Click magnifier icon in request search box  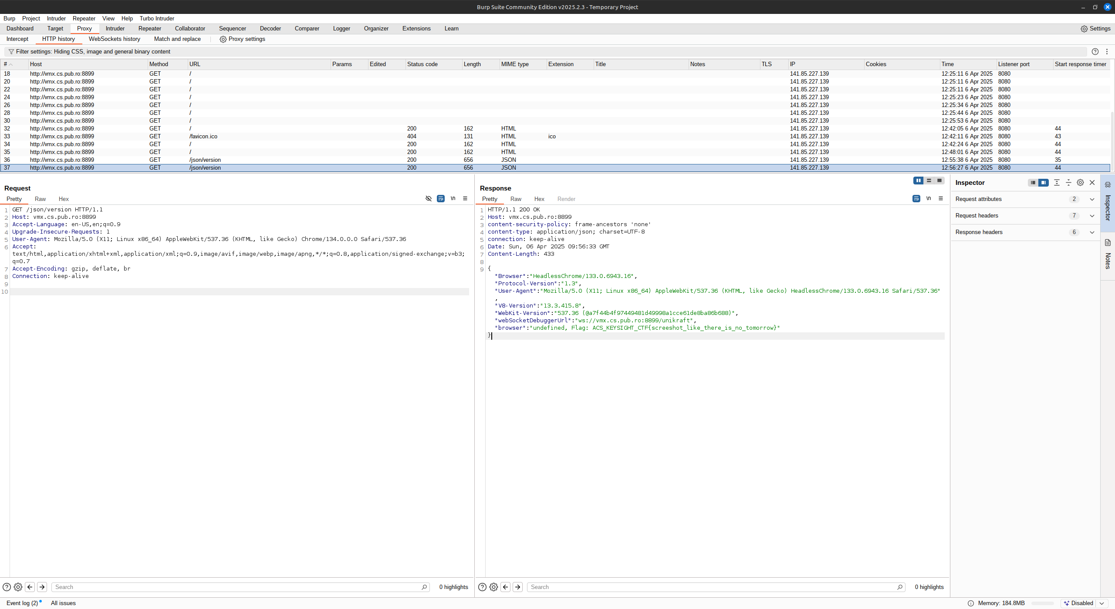pos(424,587)
